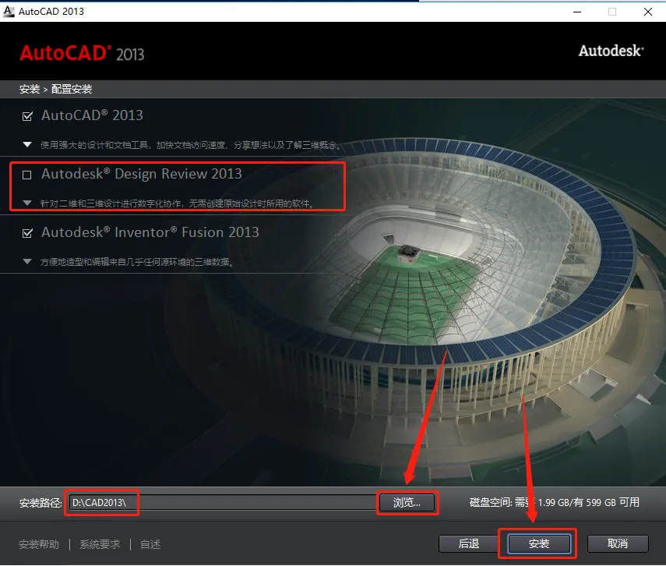666x566 pixels.
Task: Open the 自述 readme link
Action: coord(150,544)
